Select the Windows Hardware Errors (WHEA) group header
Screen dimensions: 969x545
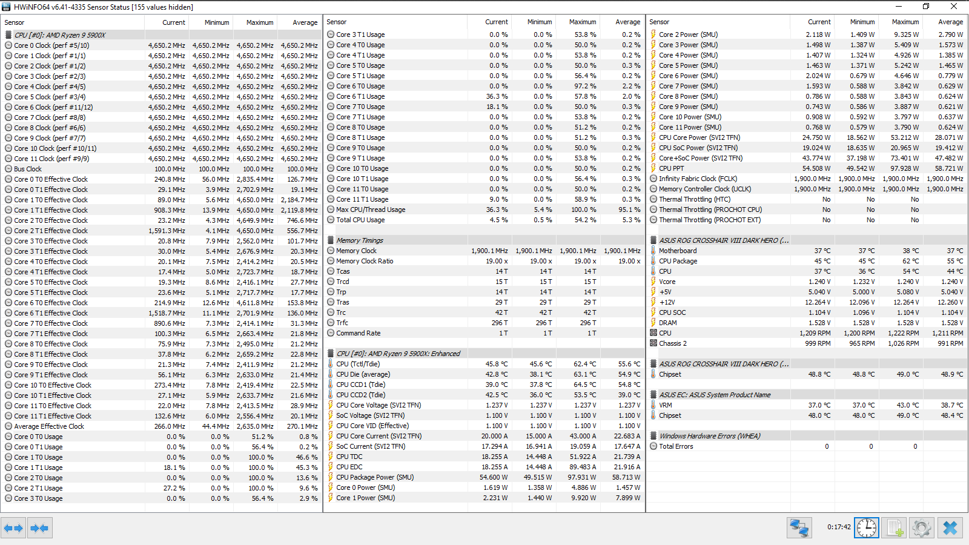pyautogui.click(x=807, y=436)
